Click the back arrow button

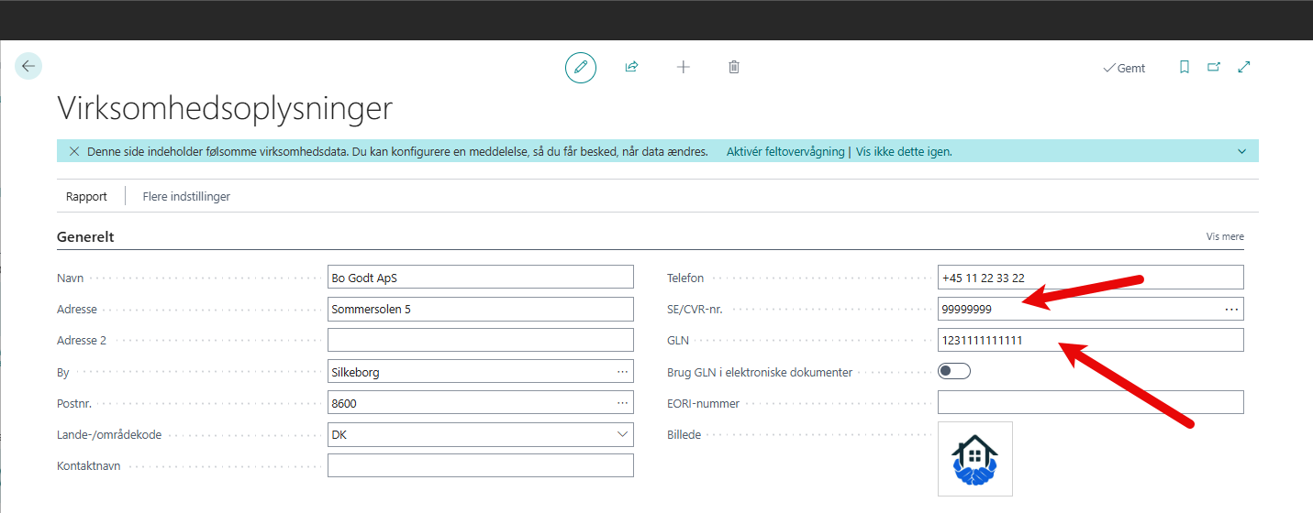28,66
